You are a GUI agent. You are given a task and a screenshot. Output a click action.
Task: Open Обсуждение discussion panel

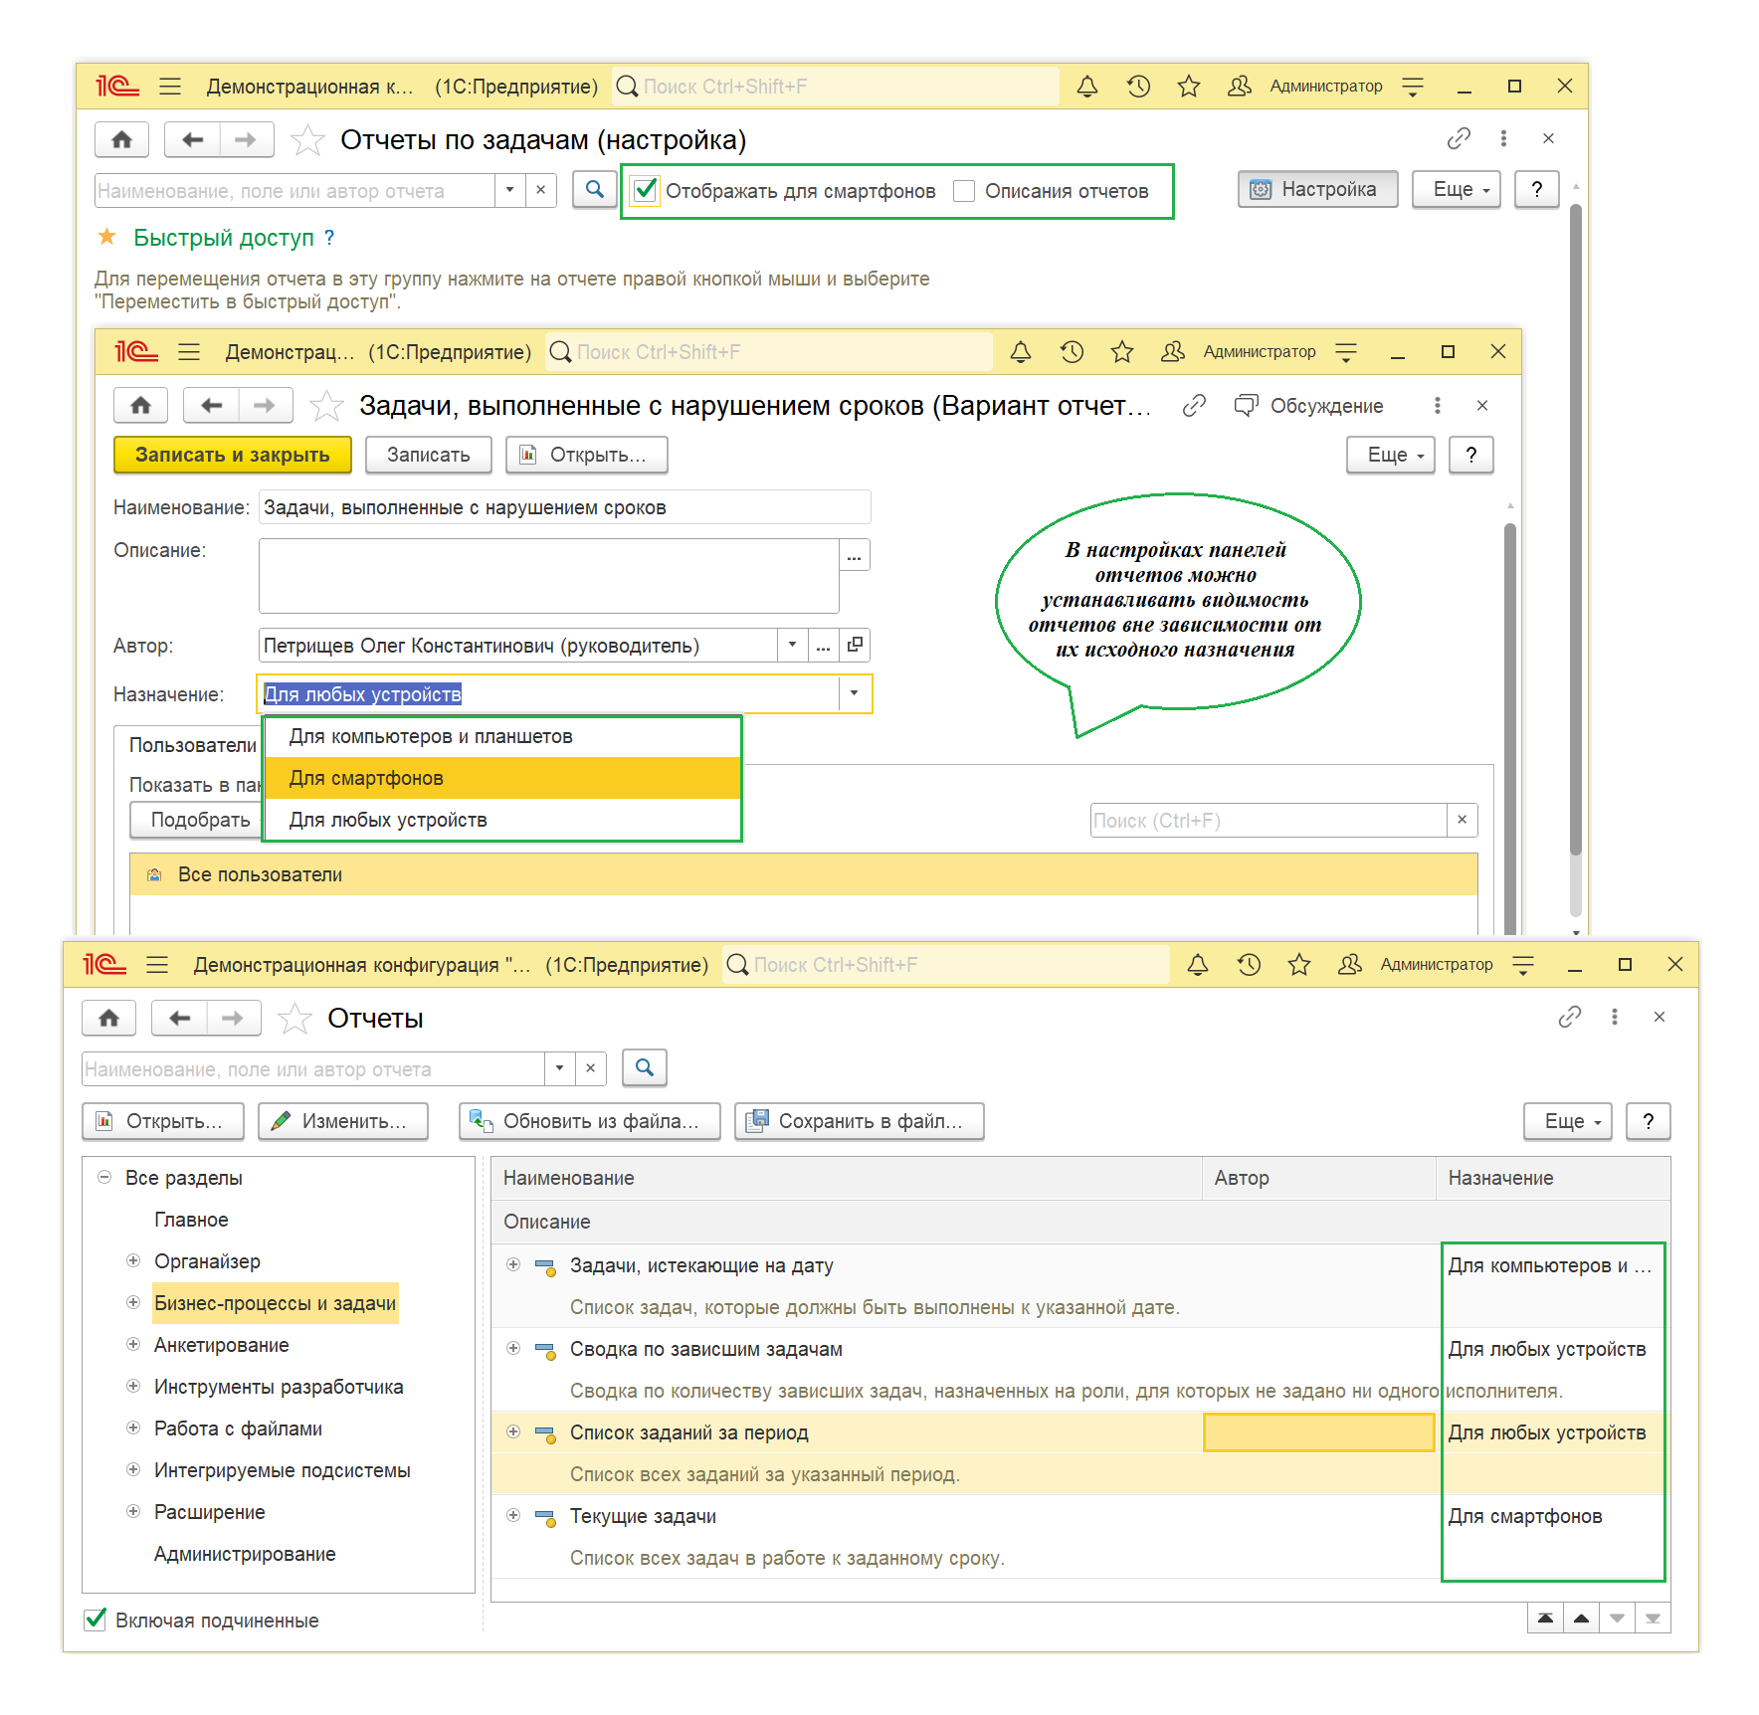[1309, 406]
